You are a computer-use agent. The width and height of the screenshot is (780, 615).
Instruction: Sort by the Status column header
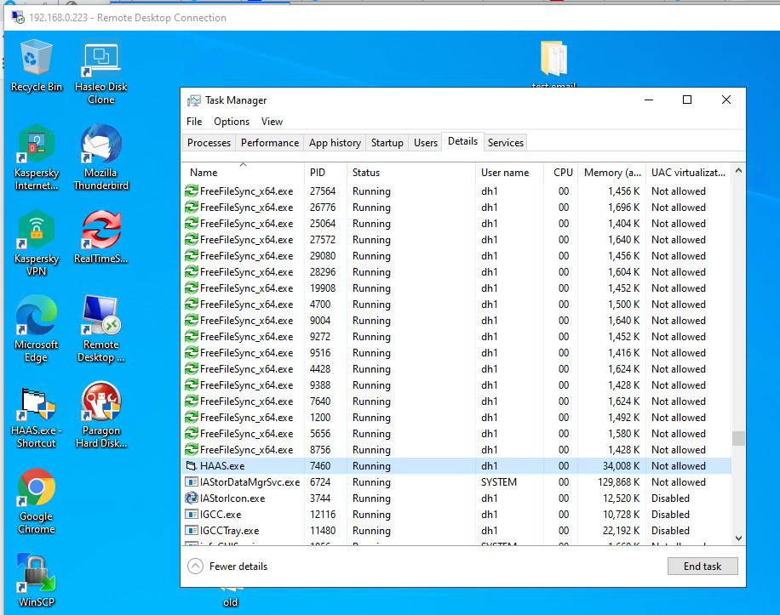coord(411,173)
